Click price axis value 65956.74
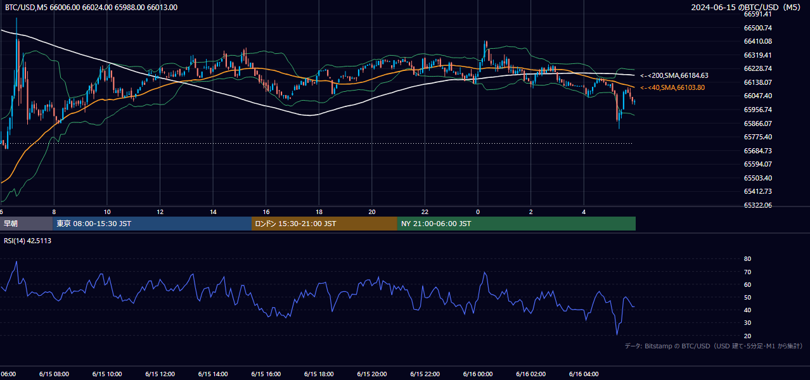The height and width of the screenshot is (380, 810). [x=757, y=110]
